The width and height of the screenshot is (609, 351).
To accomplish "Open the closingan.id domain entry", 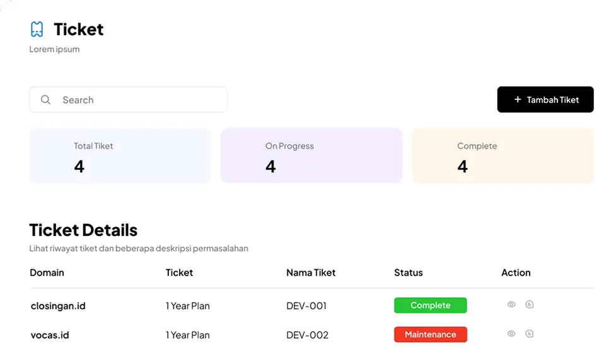I will click(58, 306).
